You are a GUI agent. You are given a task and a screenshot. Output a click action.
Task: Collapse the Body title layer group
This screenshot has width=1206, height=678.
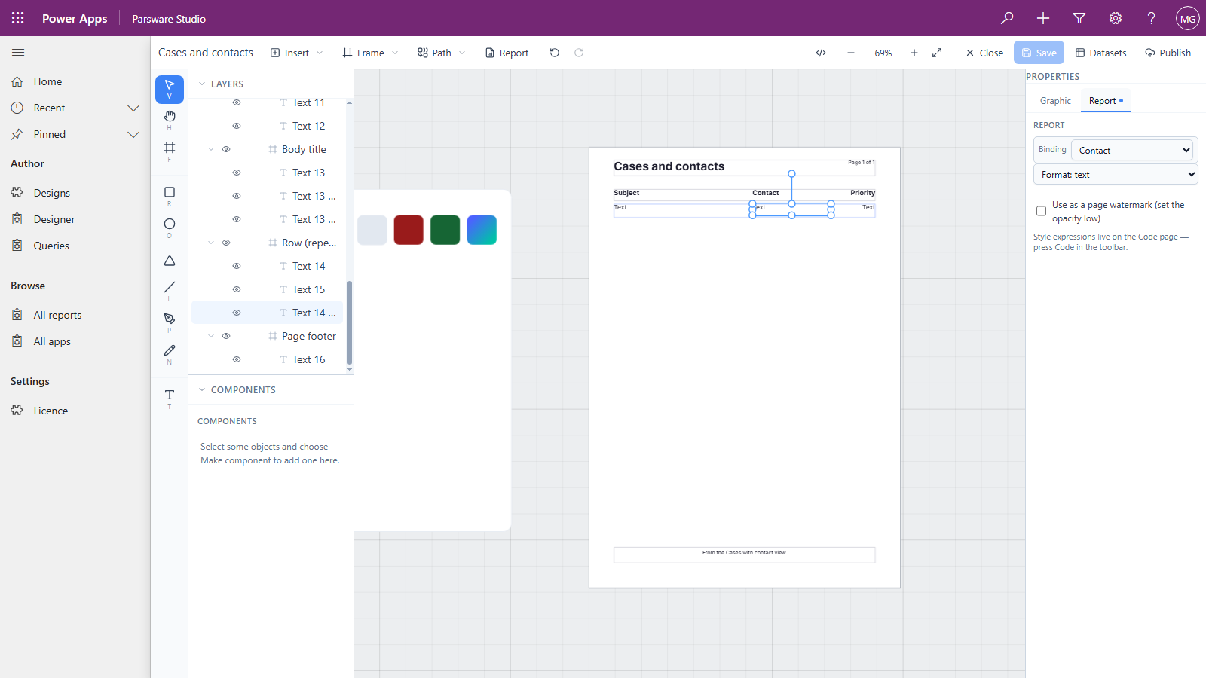click(211, 149)
